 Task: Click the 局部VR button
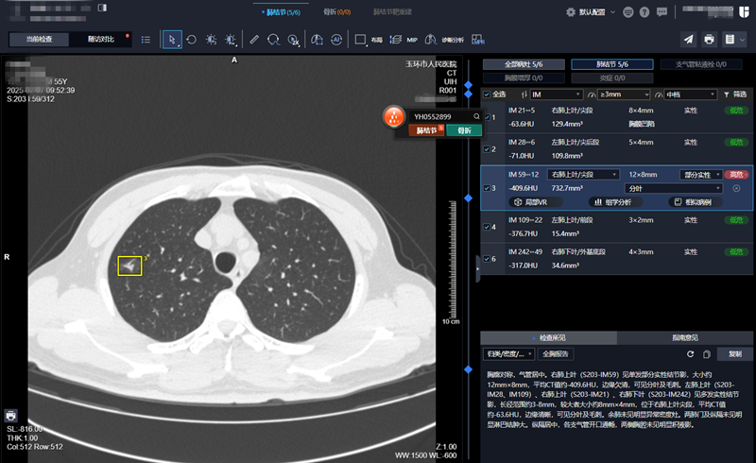[538, 202]
